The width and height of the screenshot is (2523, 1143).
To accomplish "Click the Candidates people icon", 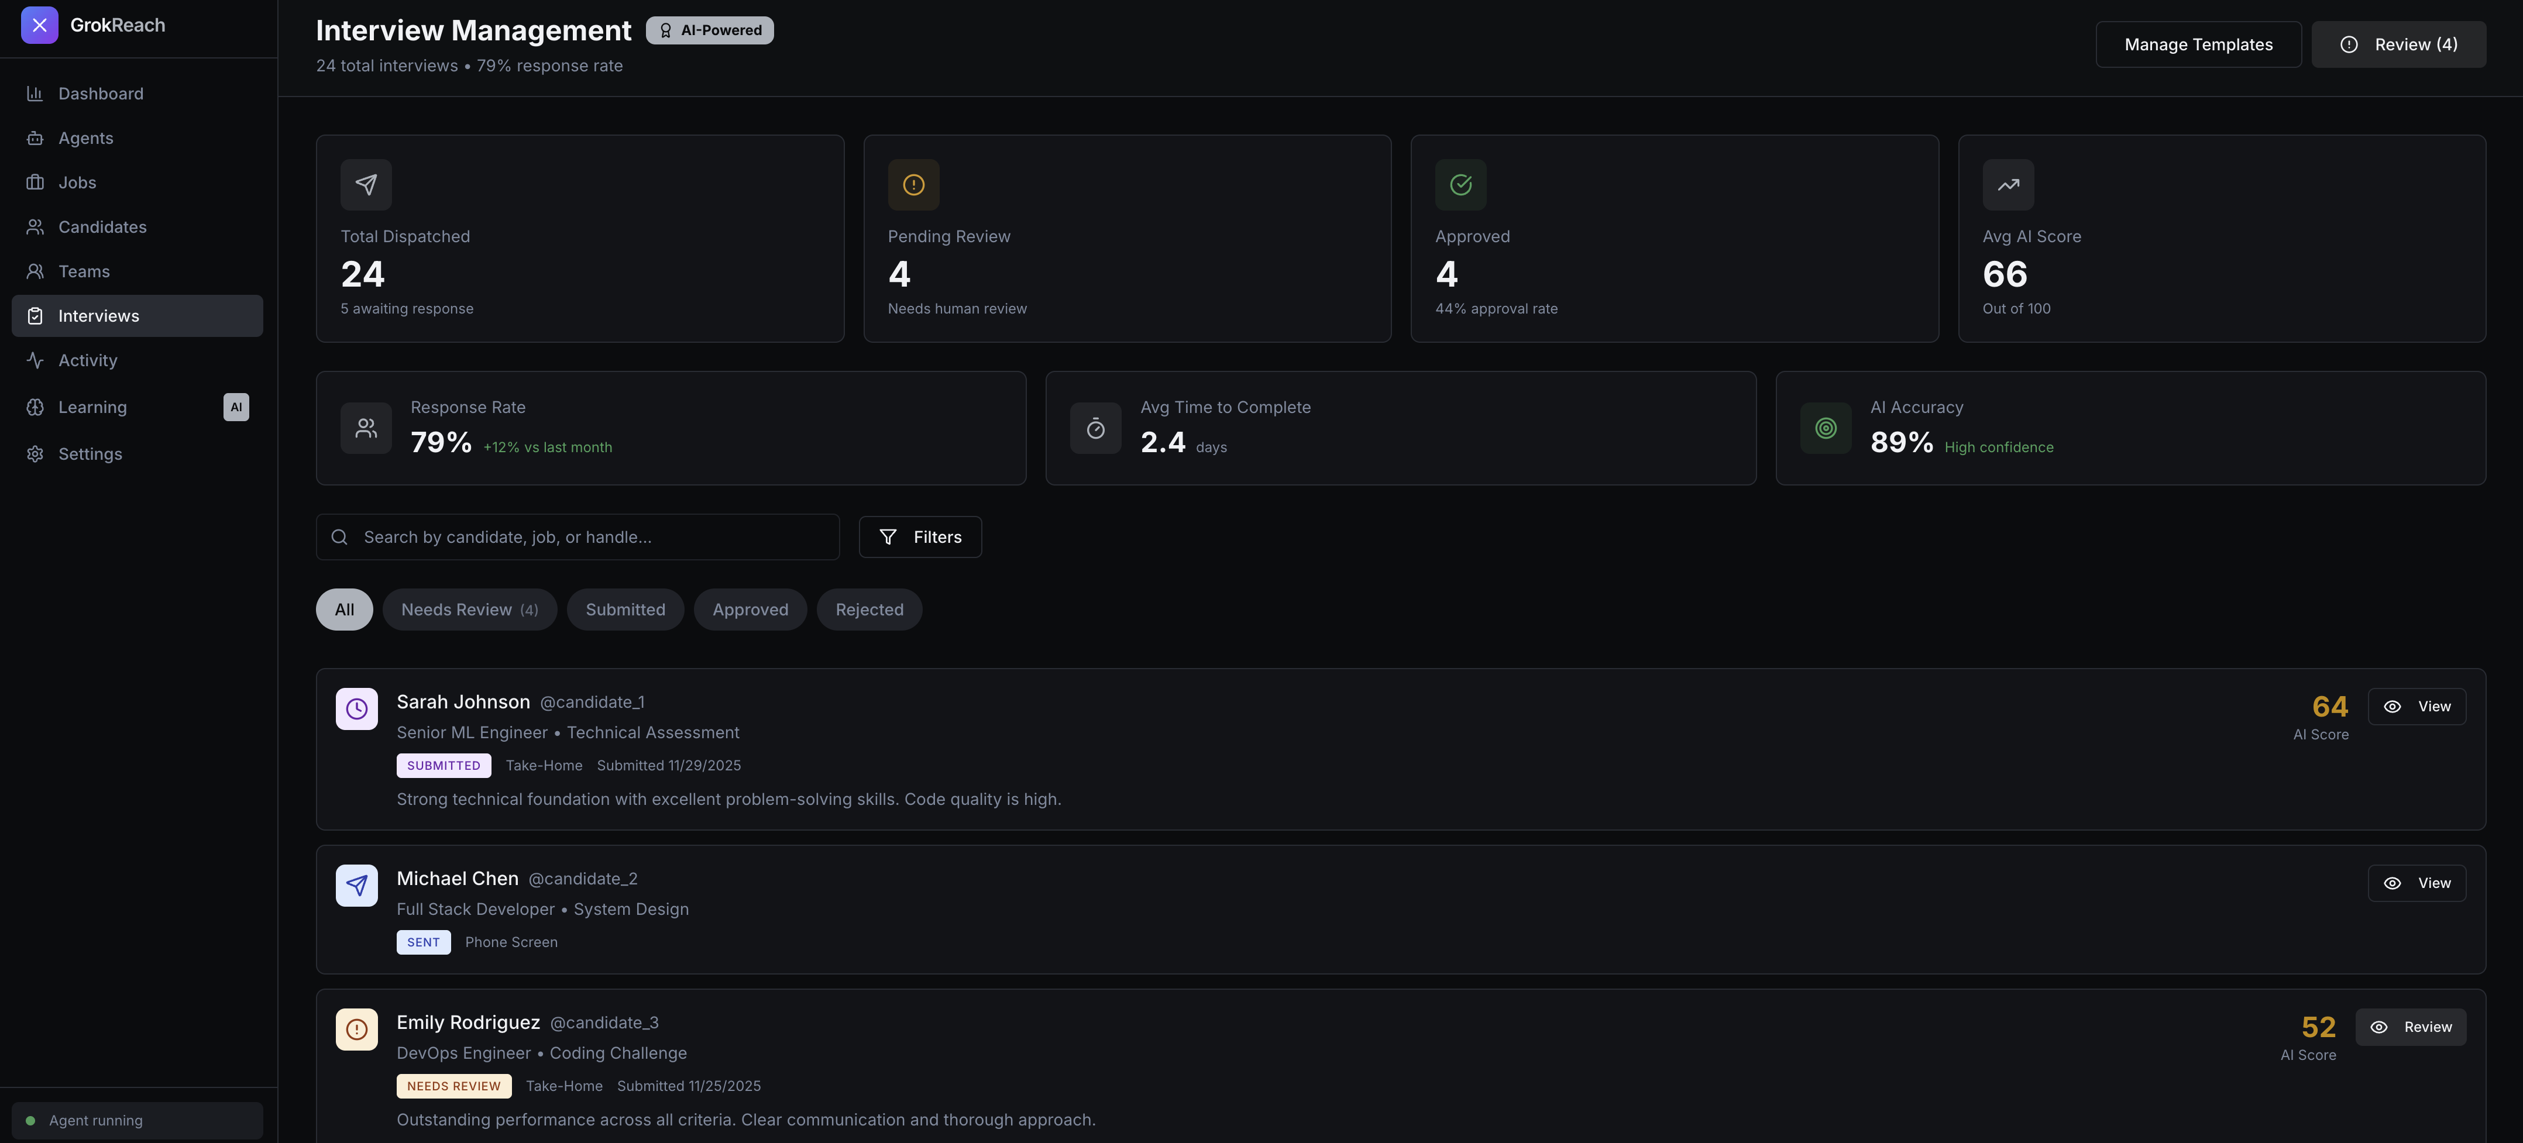I will (x=35, y=227).
